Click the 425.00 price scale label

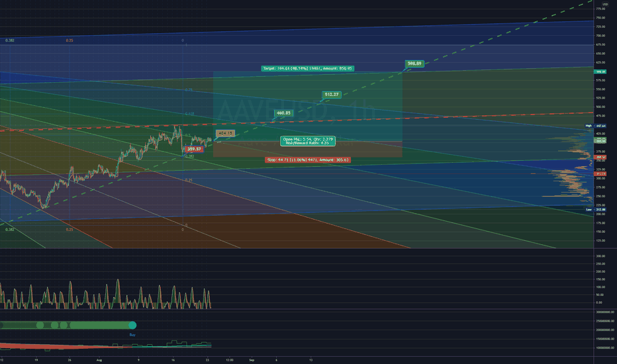(x=601, y=134)
